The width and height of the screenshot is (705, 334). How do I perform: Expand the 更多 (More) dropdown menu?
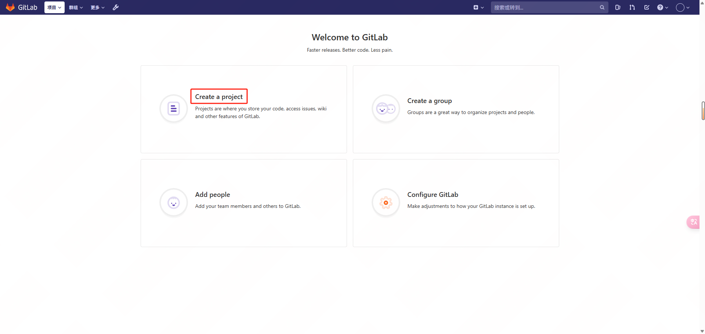[x=98, y=7]
